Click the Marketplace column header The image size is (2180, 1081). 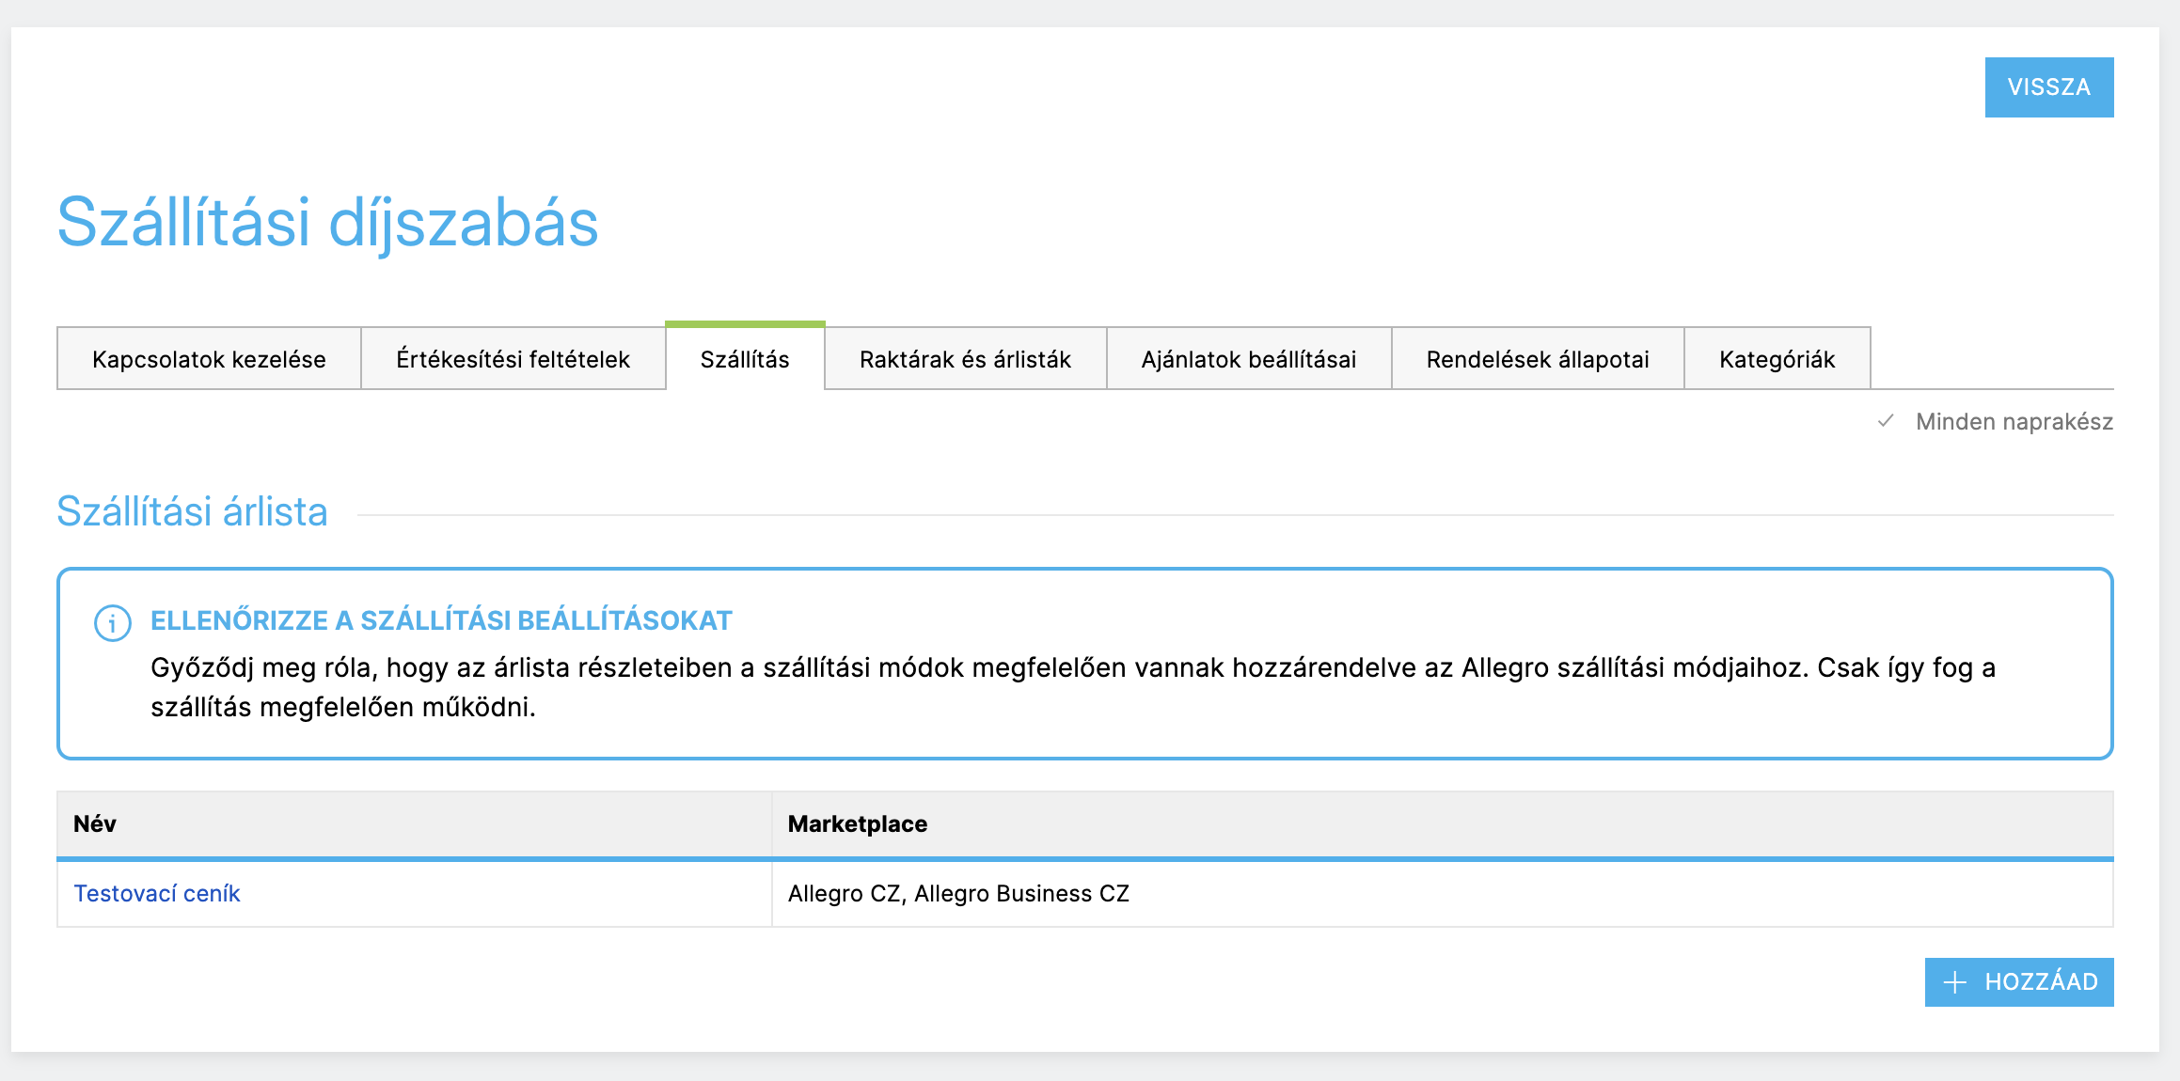(857, 823)
